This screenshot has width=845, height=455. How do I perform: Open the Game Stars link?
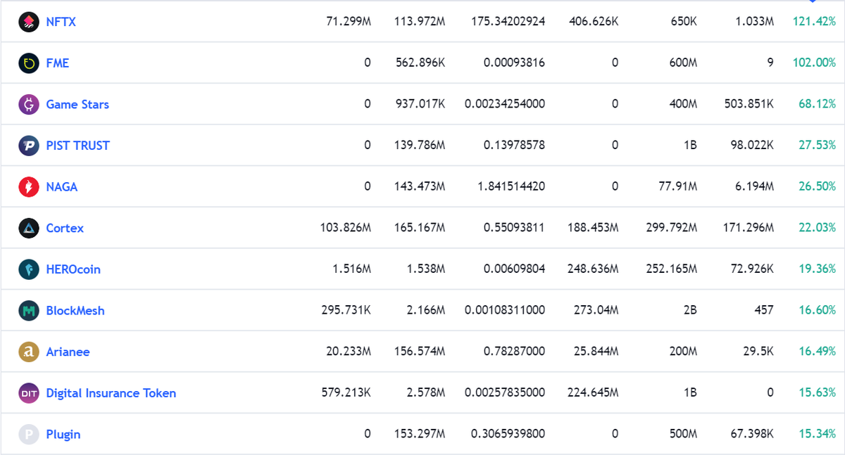pyautogui.click(x=77, y=104)
